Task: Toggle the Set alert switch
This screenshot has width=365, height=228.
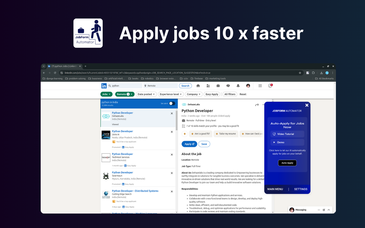Action: tap(172, 103)
